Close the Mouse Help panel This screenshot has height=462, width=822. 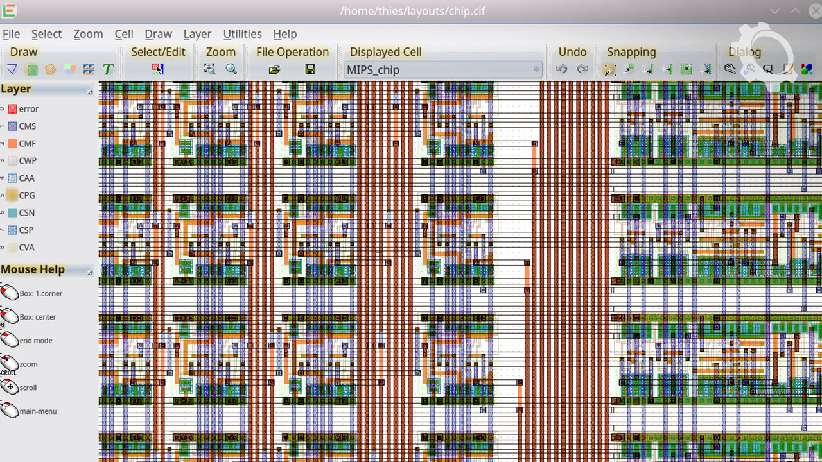tap(89, 273)
